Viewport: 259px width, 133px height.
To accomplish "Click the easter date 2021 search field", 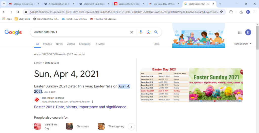I will (81, 32).
